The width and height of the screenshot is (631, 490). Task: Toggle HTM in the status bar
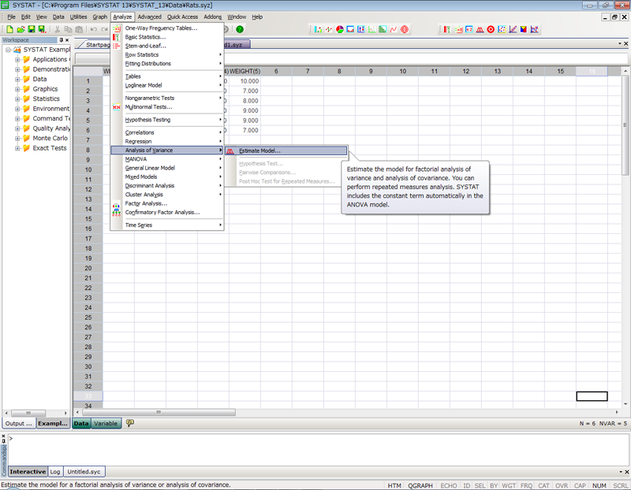tap(394, 485)
